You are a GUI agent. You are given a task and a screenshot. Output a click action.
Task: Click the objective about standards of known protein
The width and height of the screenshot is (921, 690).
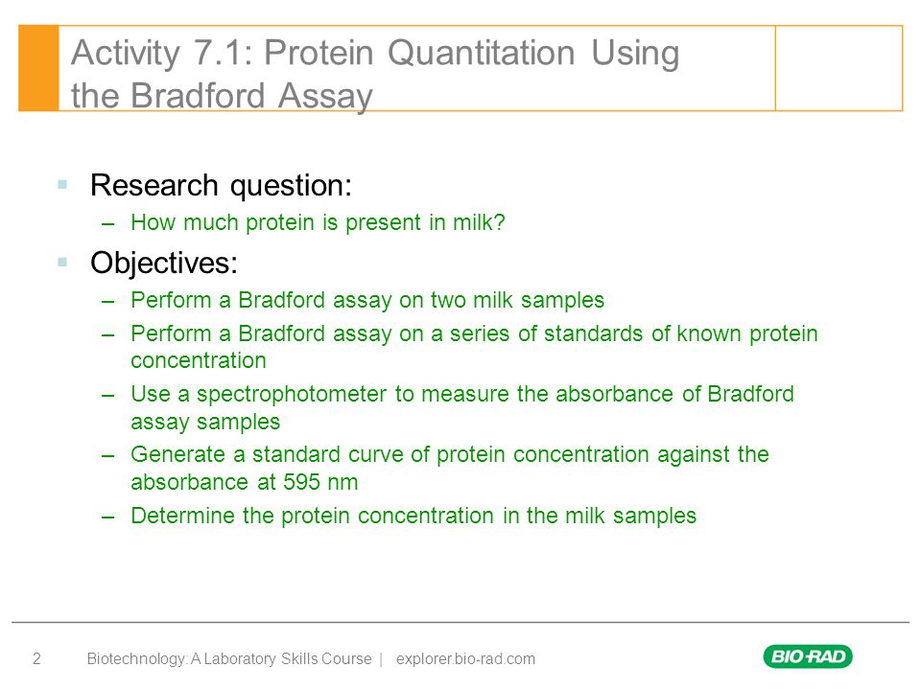tap(474, 347)
